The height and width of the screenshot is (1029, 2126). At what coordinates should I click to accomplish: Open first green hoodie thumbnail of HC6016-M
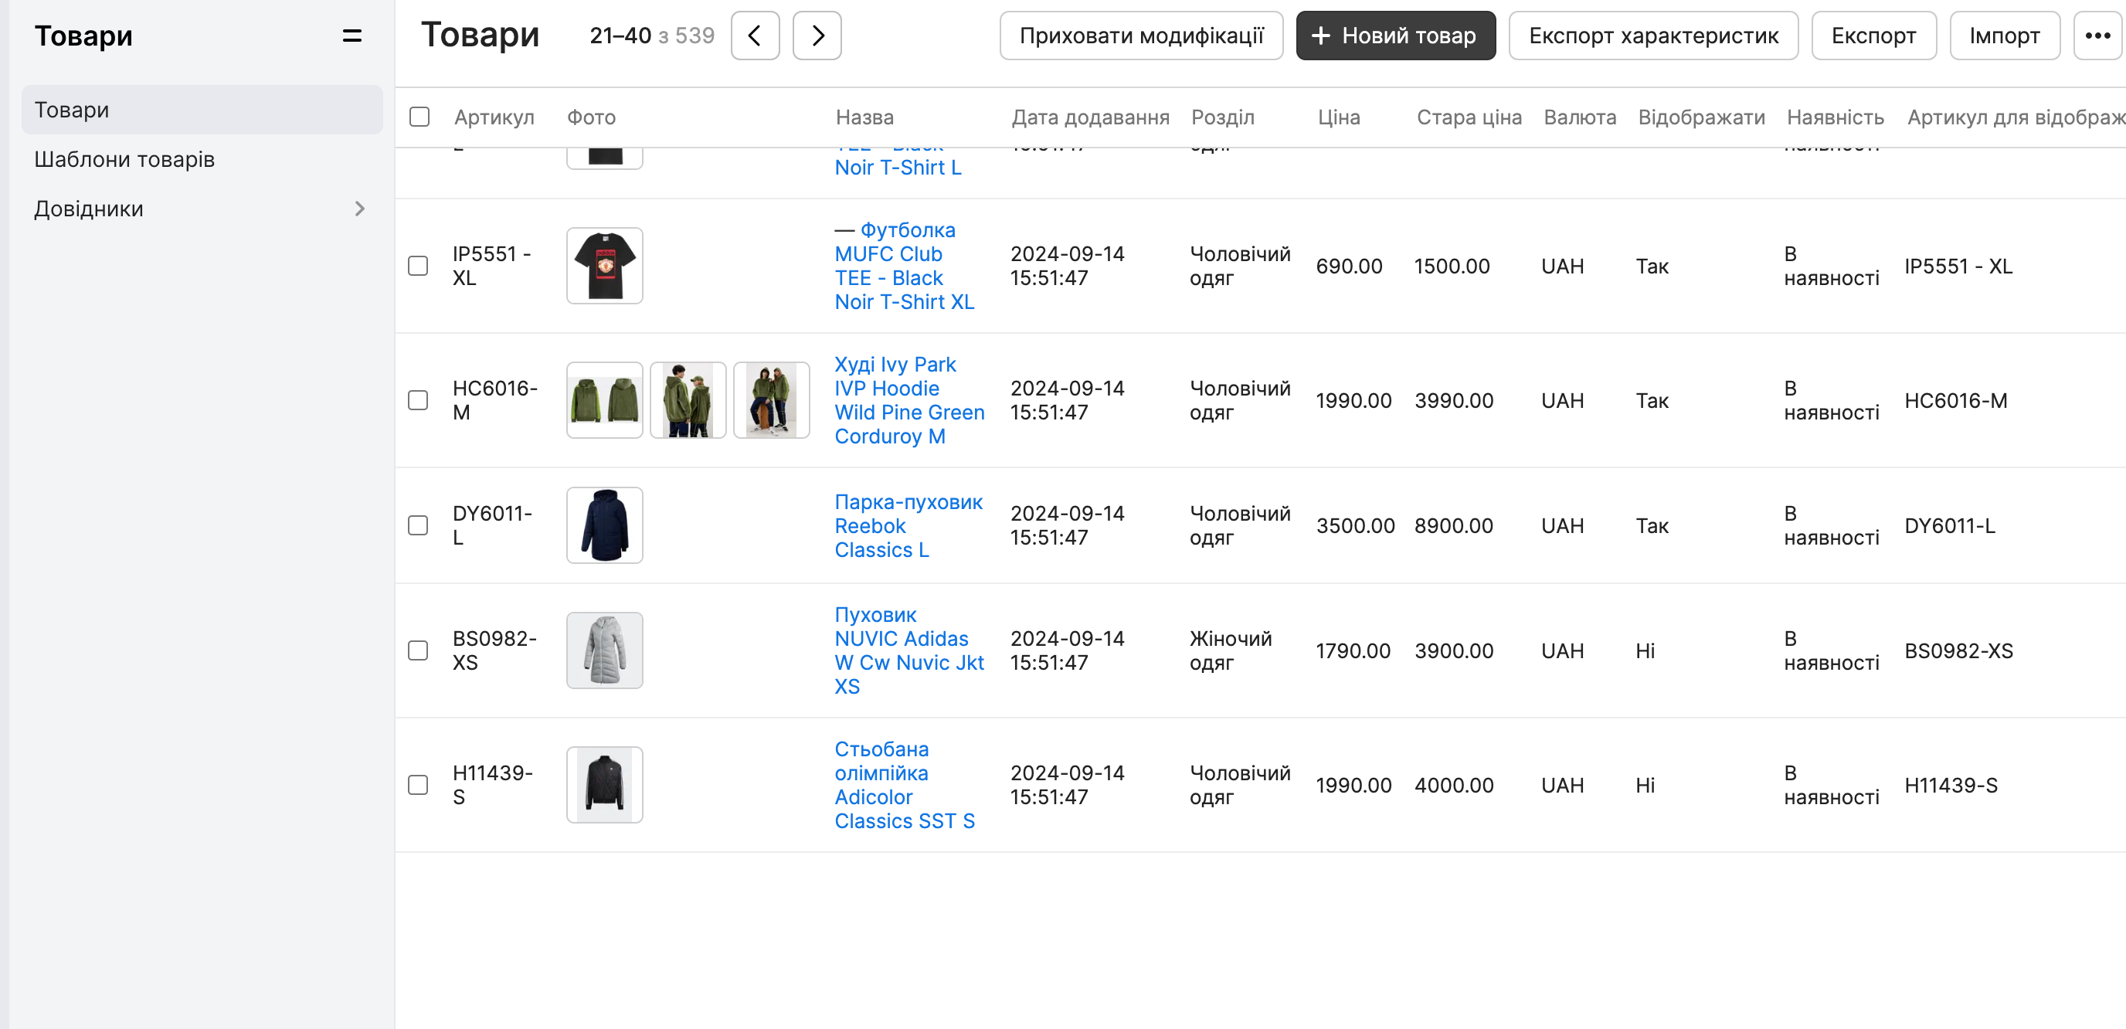coord(605,400)
